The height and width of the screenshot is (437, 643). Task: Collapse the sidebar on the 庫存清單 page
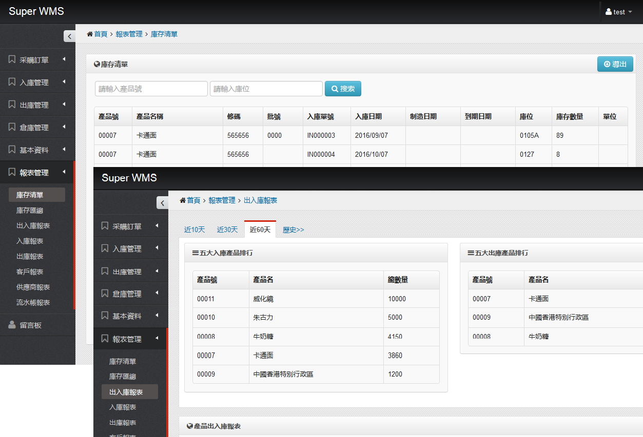click(69, 36)
